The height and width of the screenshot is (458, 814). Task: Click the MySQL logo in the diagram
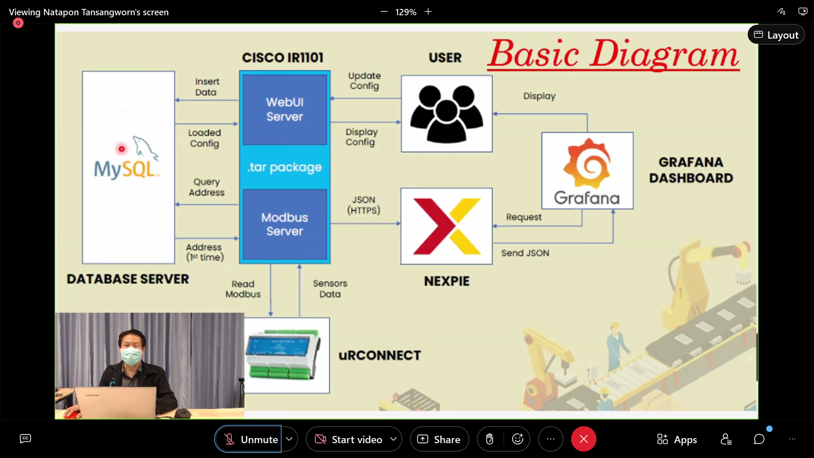coord(127,158)
